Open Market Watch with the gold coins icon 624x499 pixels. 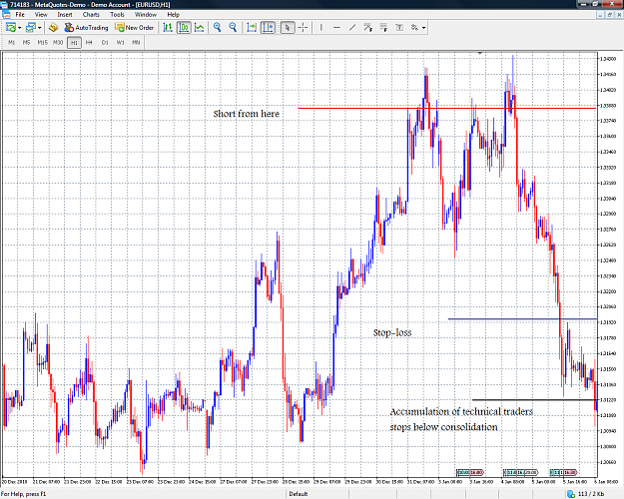coord(53,28)
